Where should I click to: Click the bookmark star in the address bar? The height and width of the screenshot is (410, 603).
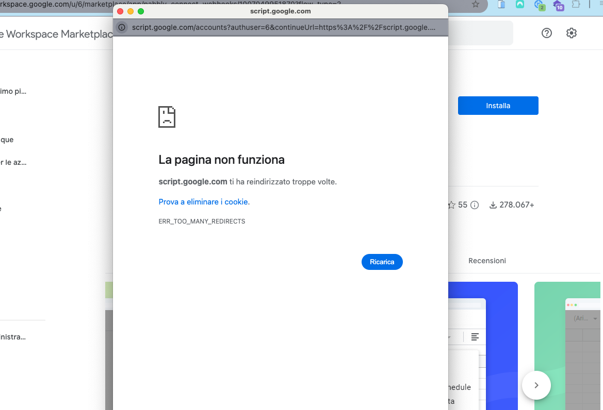click(x=475, y=4)
